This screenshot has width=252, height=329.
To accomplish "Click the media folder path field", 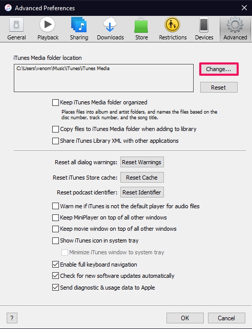I will click(x=103, y=78).
